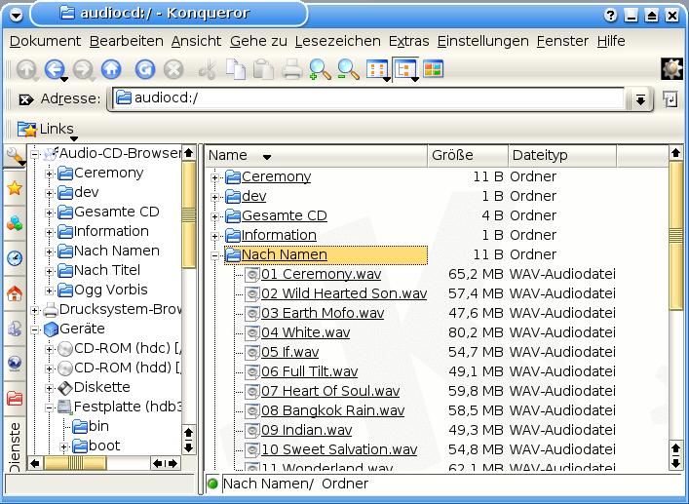The width and height of the screenshot is (689, 504).
Task: Open the Einstellungen menu
Action: 483,41
